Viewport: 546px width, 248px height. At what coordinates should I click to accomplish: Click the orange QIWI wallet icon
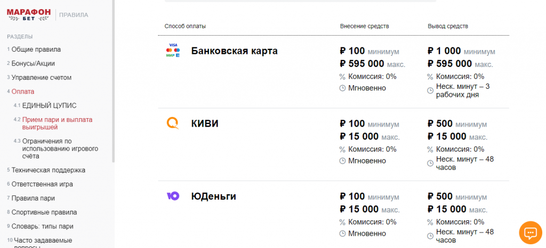click(x=173, y=123)
